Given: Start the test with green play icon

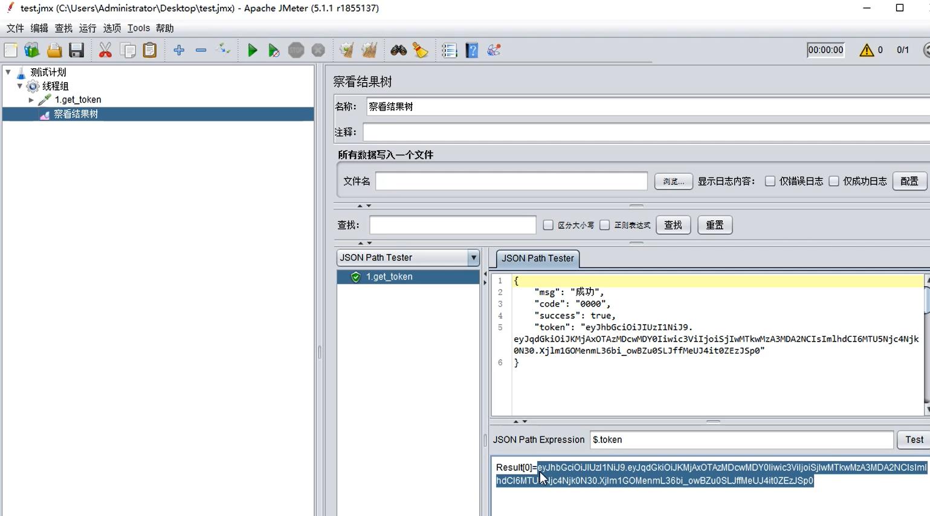Looking at the screenshot, I should [253, 50].
